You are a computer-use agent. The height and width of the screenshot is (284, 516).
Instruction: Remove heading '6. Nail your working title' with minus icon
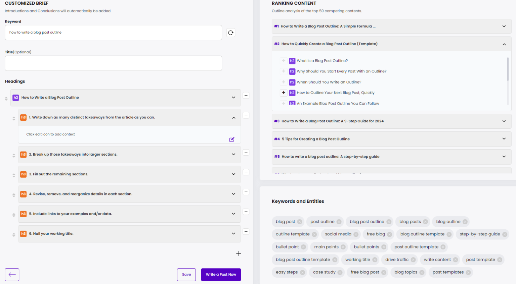pos(246,231)
